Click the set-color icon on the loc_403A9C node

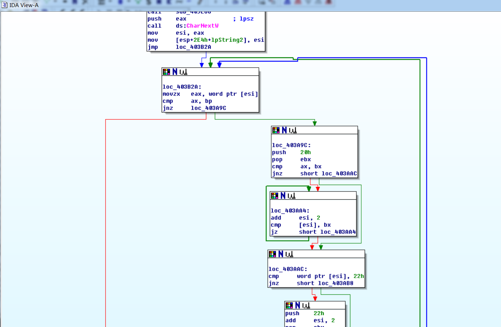click(276, 130)
